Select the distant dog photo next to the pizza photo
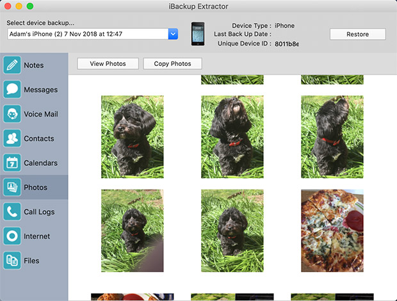 click(x=232, y=231)
